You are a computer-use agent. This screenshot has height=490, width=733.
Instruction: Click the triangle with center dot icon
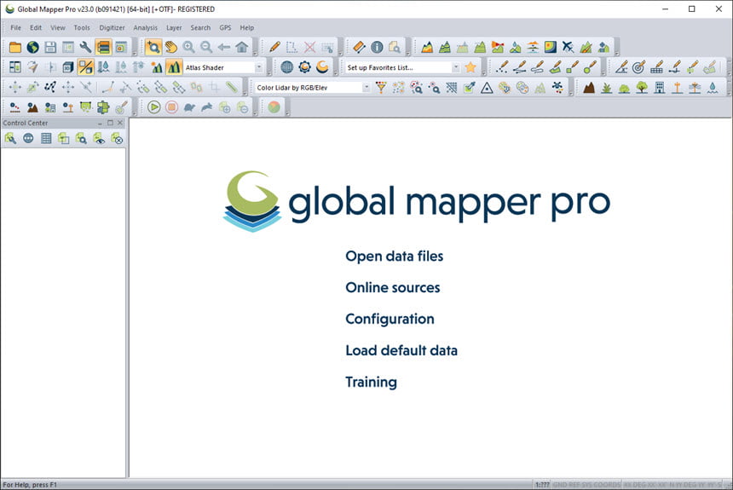click(x=487, y=88)
